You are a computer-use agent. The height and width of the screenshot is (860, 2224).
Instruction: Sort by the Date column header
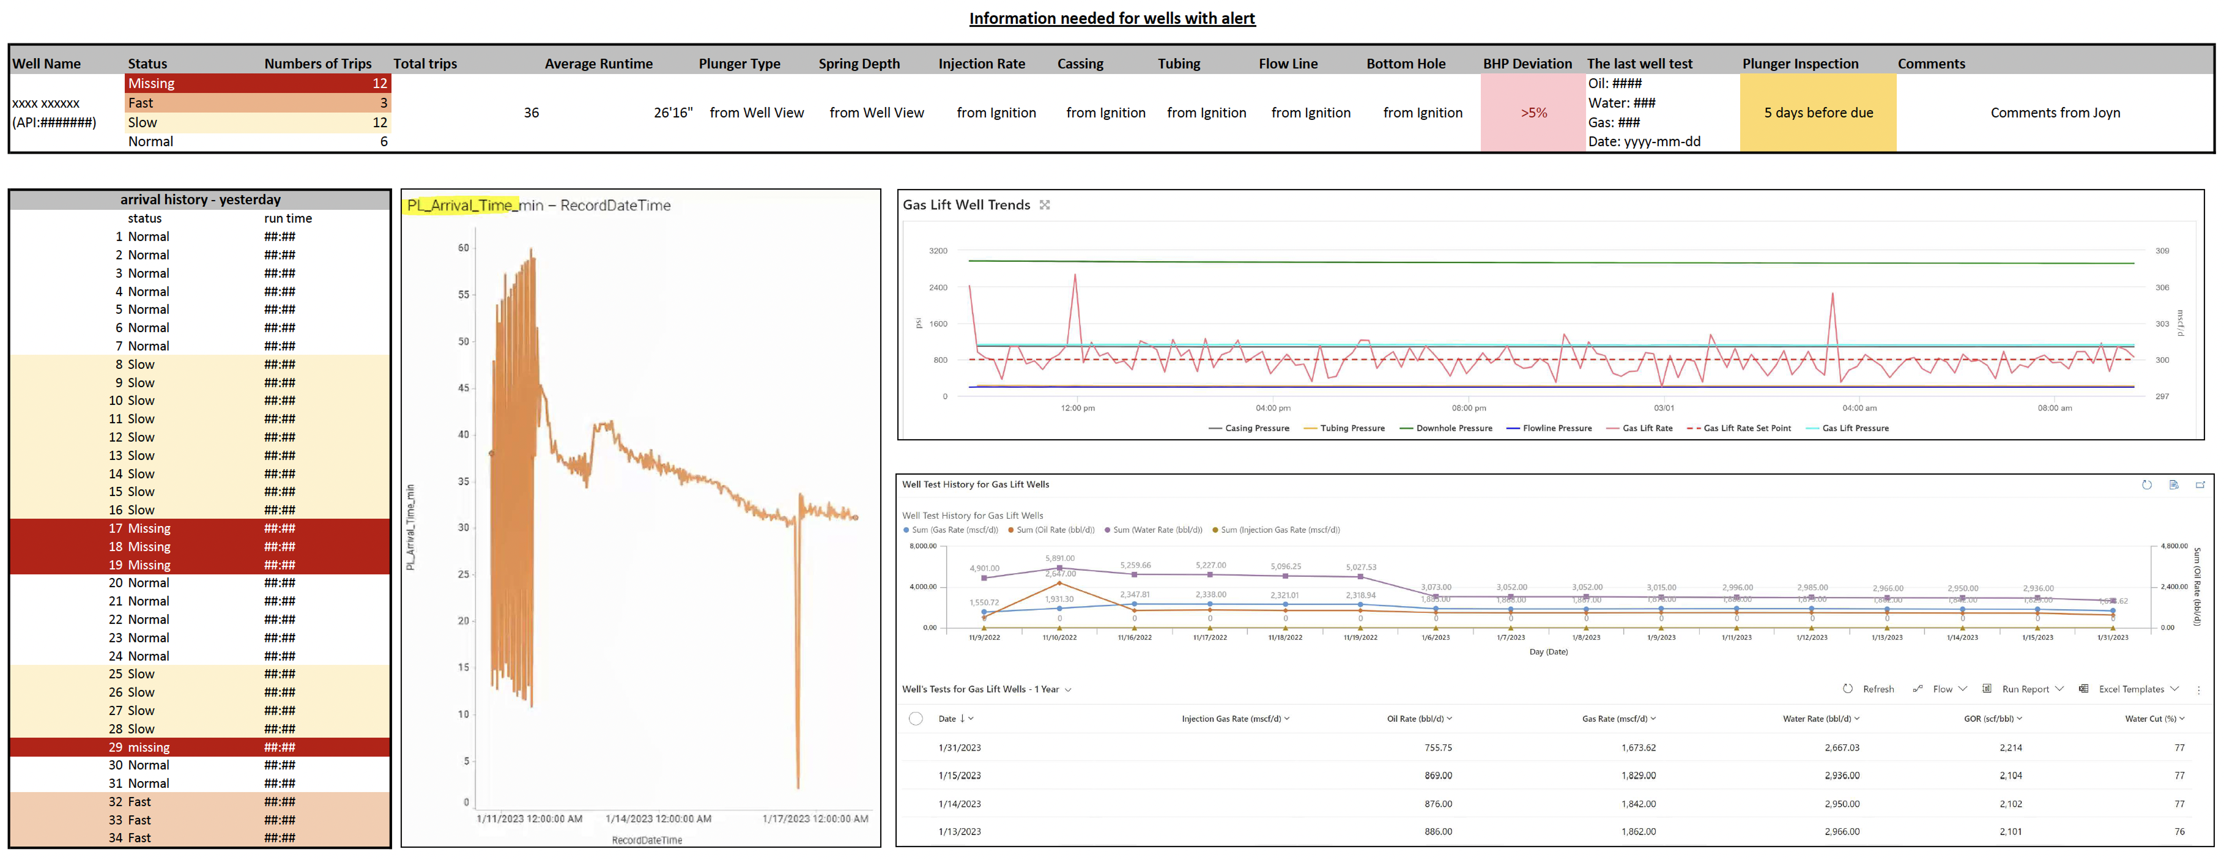tap(947, 718)
